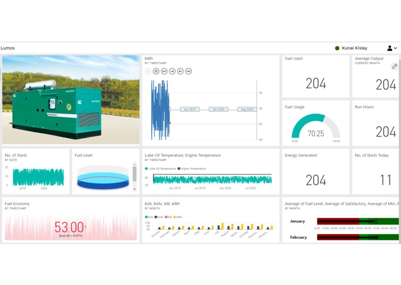Step forward one frame in kWh chart
Image resolution: width=401 pixels, height=285 pixels.
180,72
